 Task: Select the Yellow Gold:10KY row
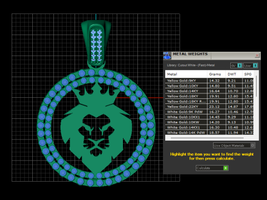click(x=209, y=86)
